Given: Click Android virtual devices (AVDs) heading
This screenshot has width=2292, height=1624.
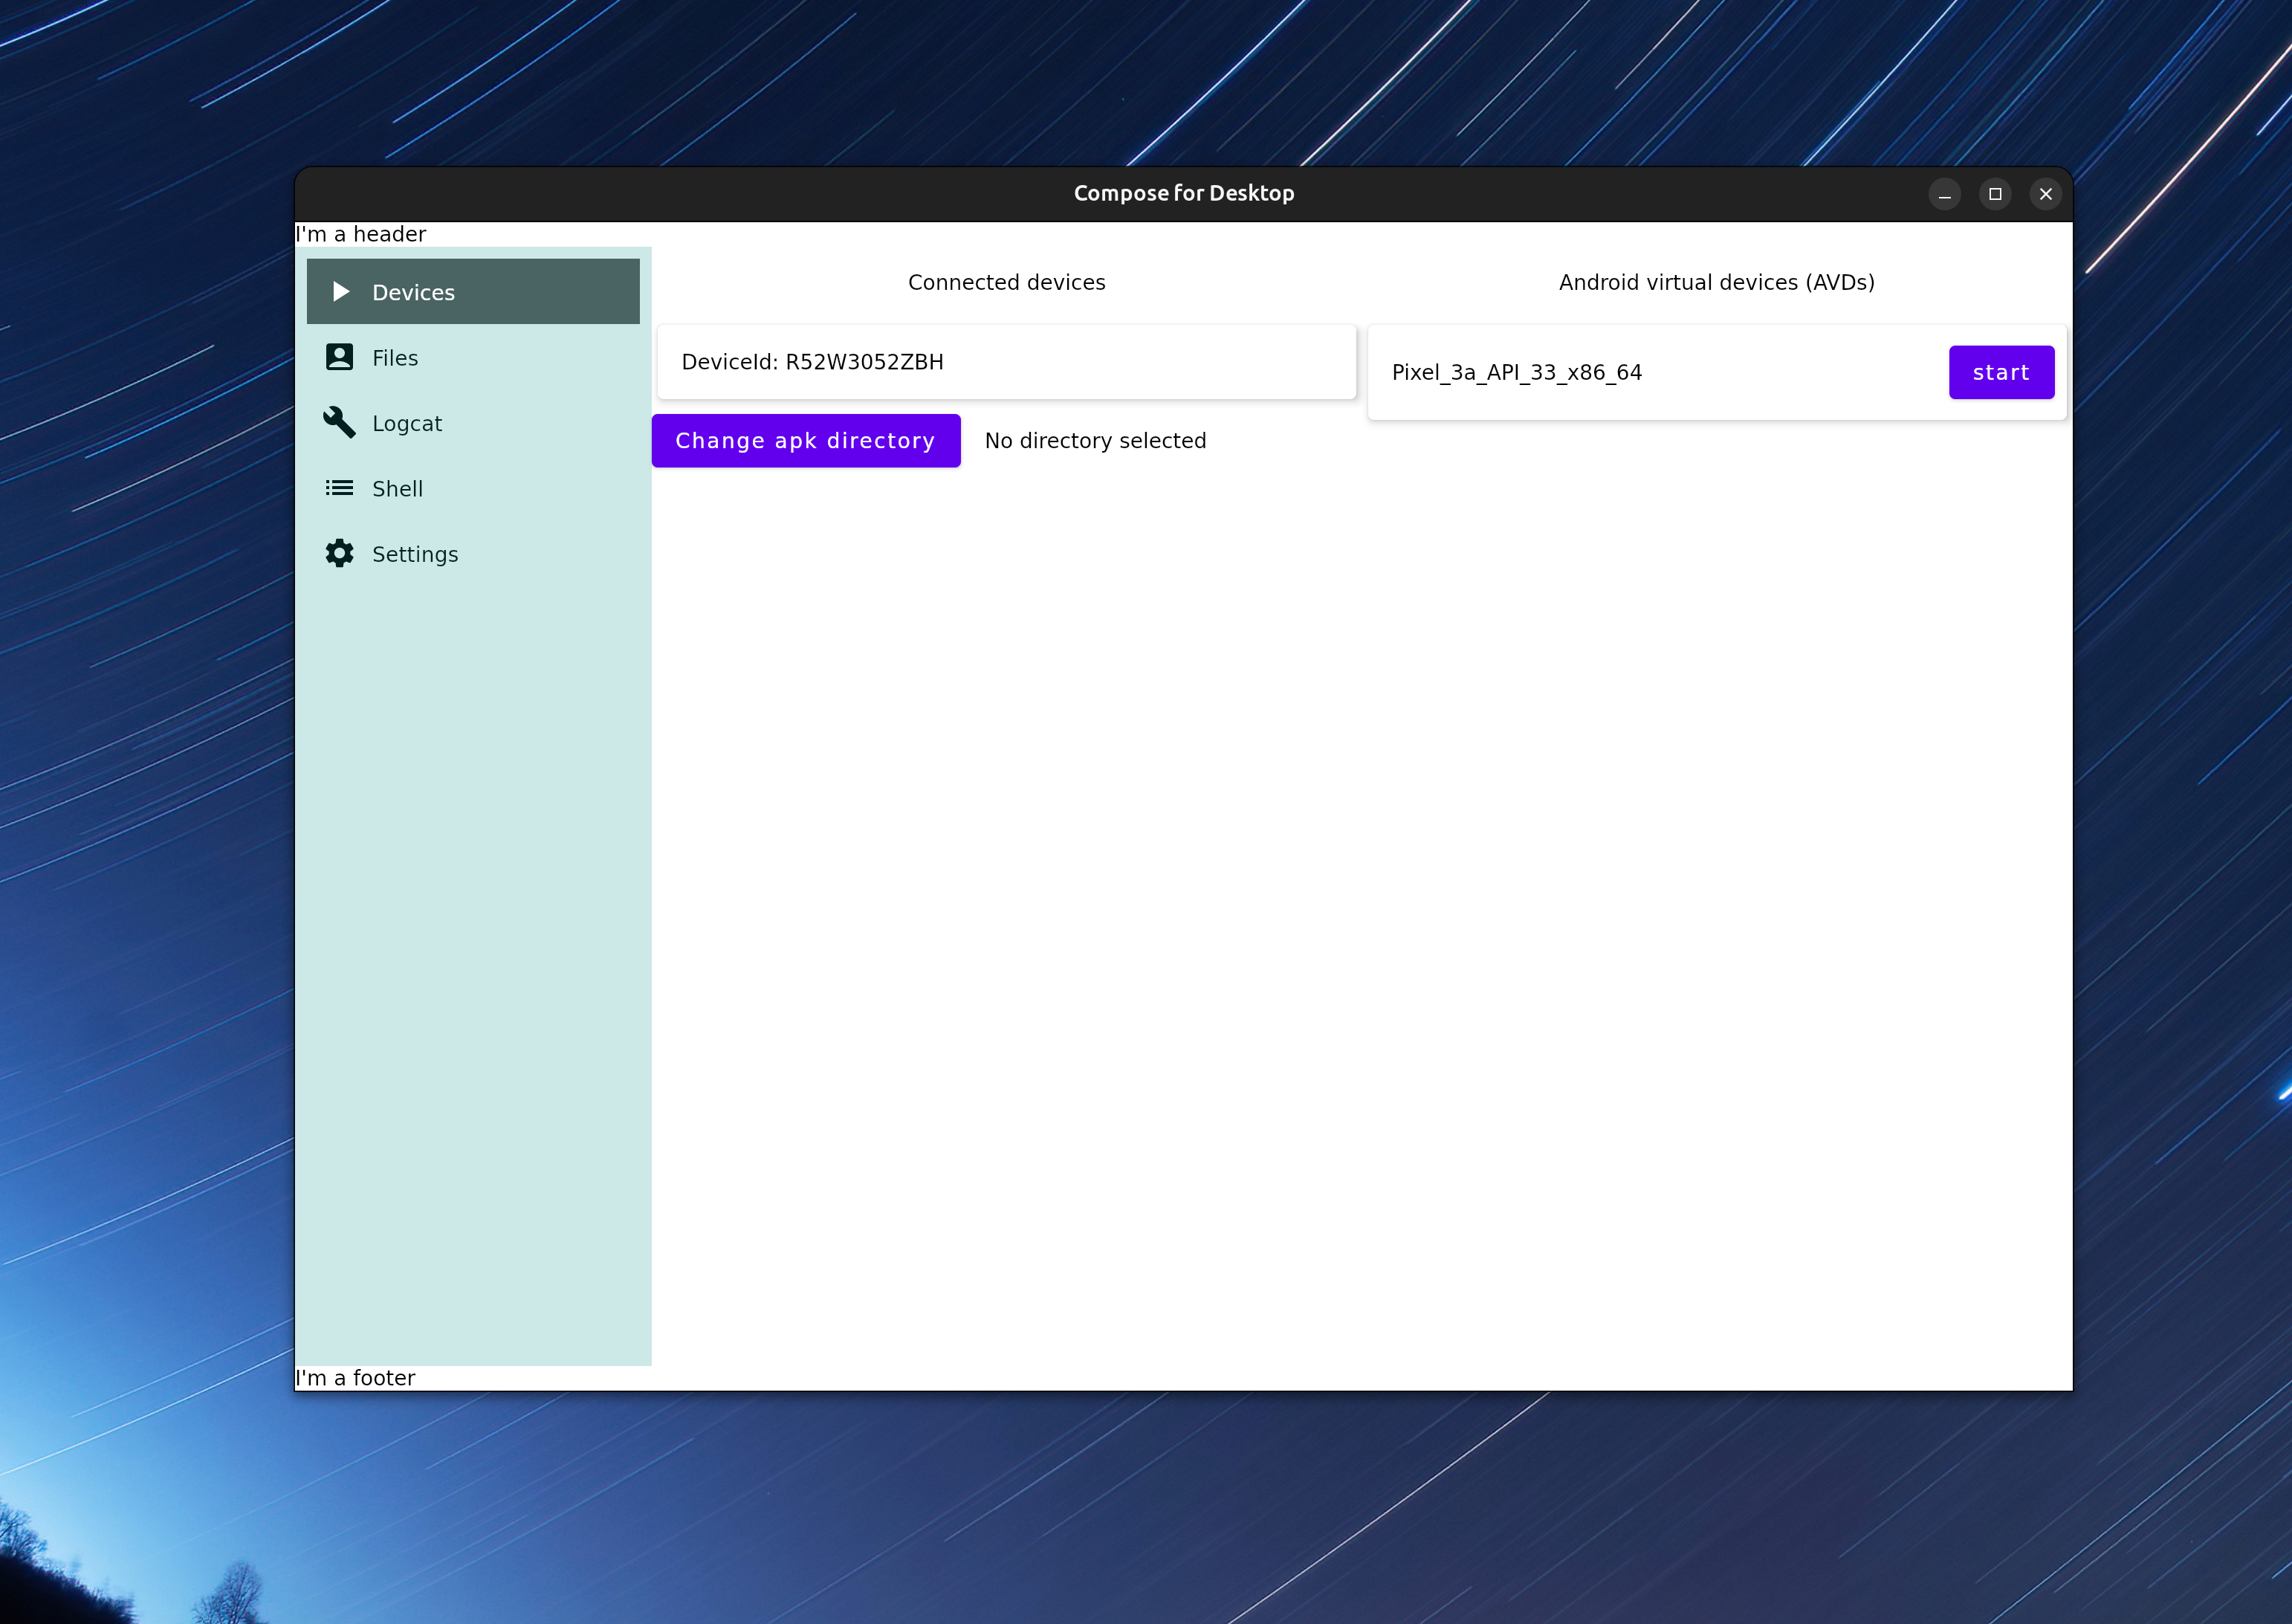Looking at the screenshot, I should [x=1716, y=282].
